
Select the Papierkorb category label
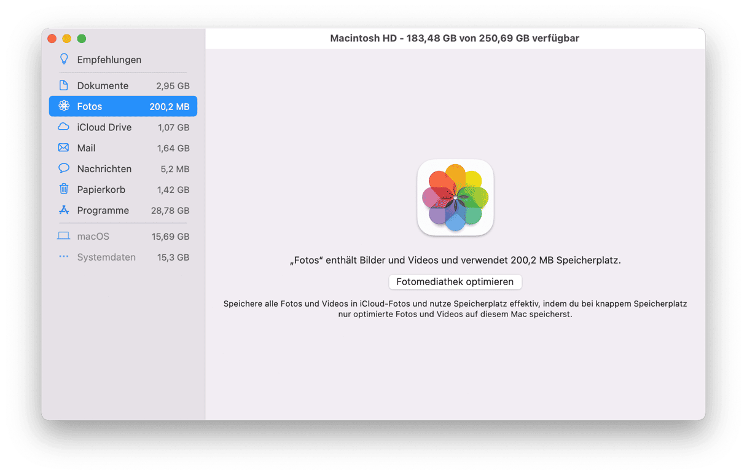click(101, 189)
